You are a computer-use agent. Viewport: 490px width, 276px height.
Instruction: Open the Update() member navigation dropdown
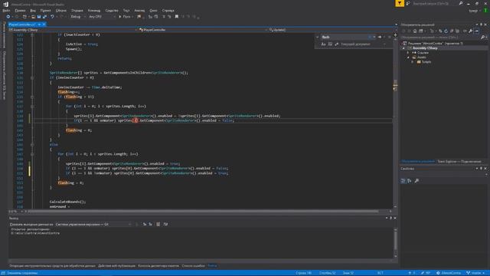point(332,30)
